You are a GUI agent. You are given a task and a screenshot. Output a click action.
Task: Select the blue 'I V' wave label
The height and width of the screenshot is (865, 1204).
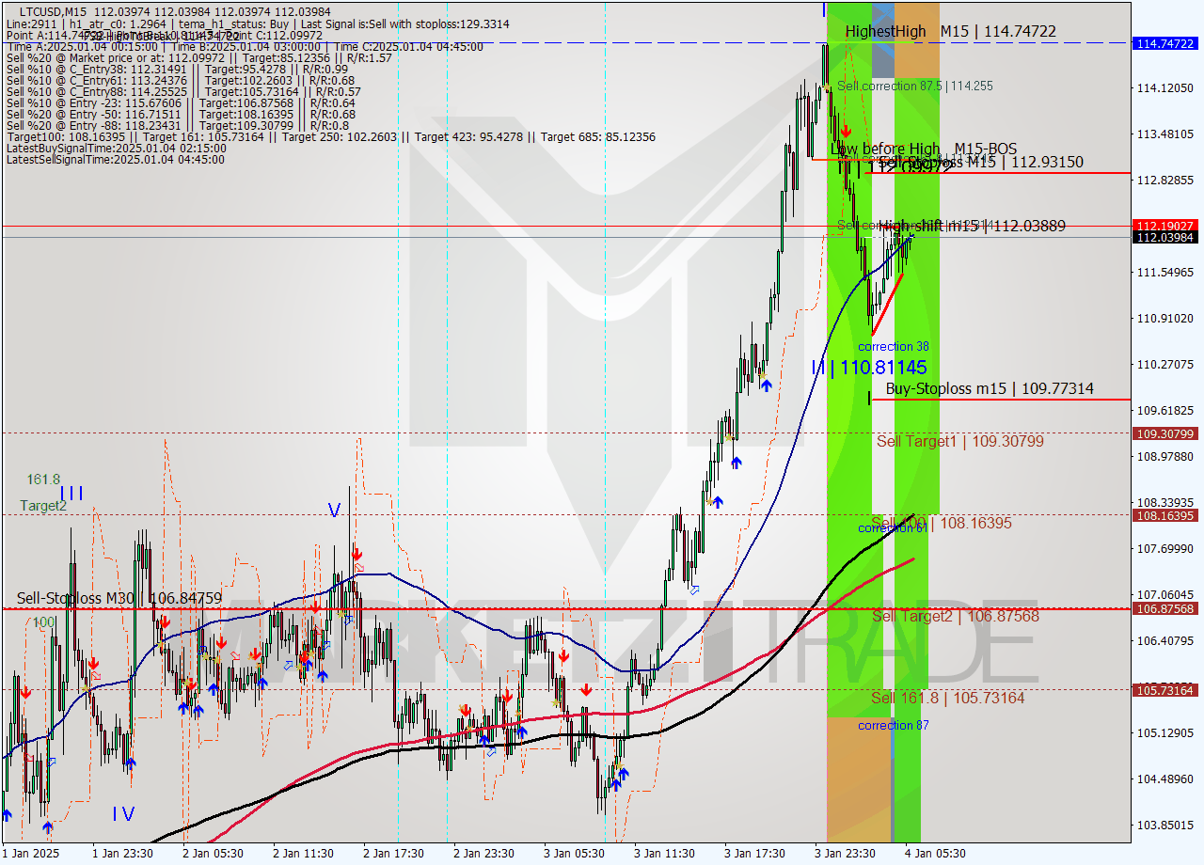pos(123,813)
